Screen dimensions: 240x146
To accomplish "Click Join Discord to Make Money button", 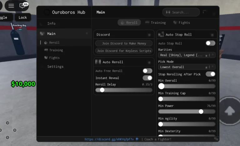I will pyautogui.click(x=124, y=43).
